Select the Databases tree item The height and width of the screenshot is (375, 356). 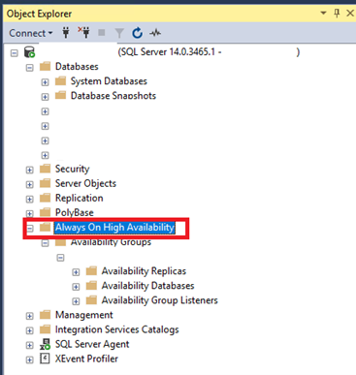(77, 67)
